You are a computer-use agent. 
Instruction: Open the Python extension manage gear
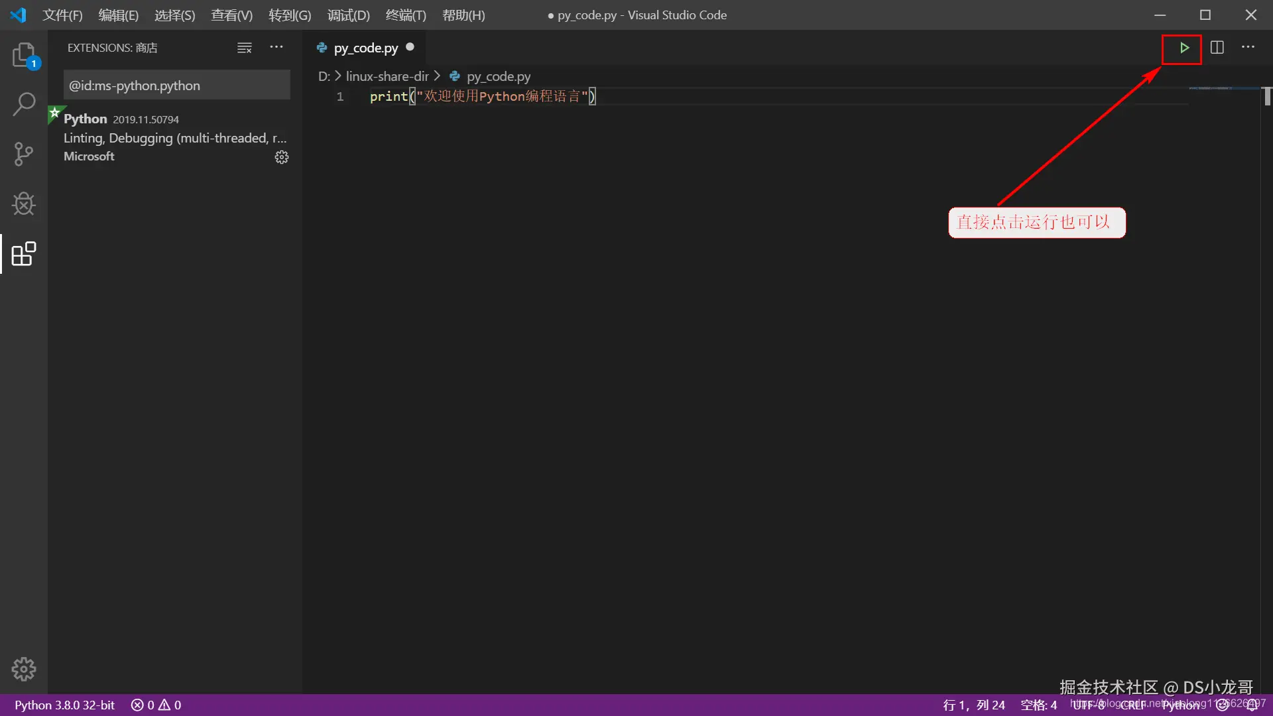point(282,157)
